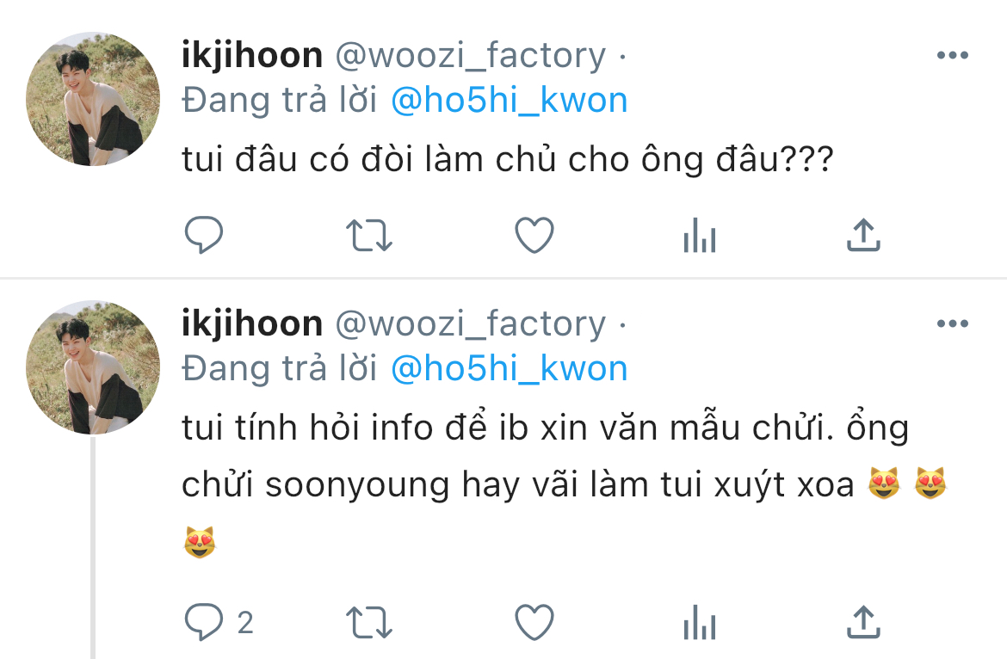Open ikjihoon profile name in second tweet
This screenshot has height=659, width=1007.
coord(251,323)
